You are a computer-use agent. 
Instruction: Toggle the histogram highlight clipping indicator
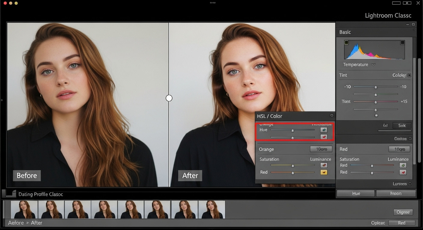point(402,43)
